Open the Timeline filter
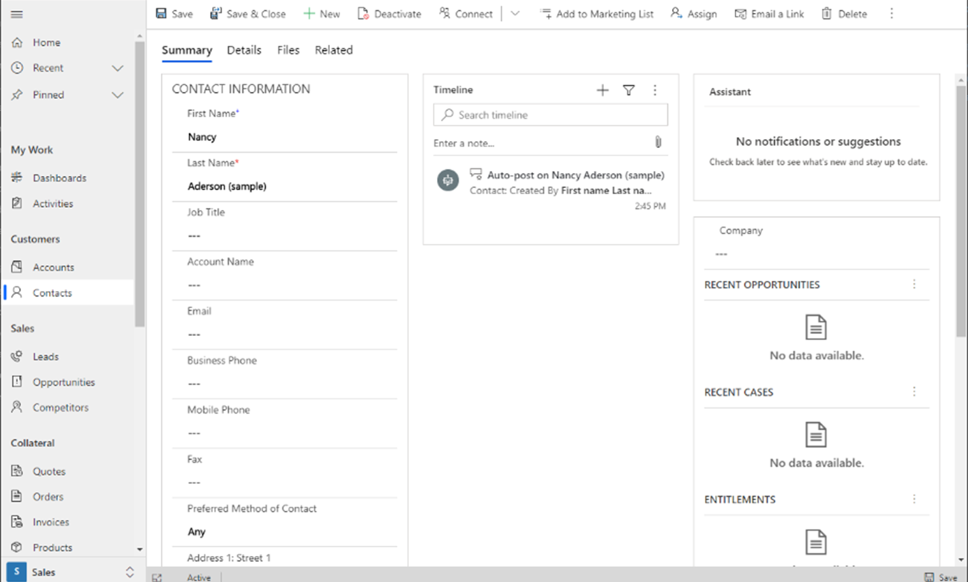Image resolution: width=968 pixels, height=582 pixels. pyautogui.click(x=628, y=89)
